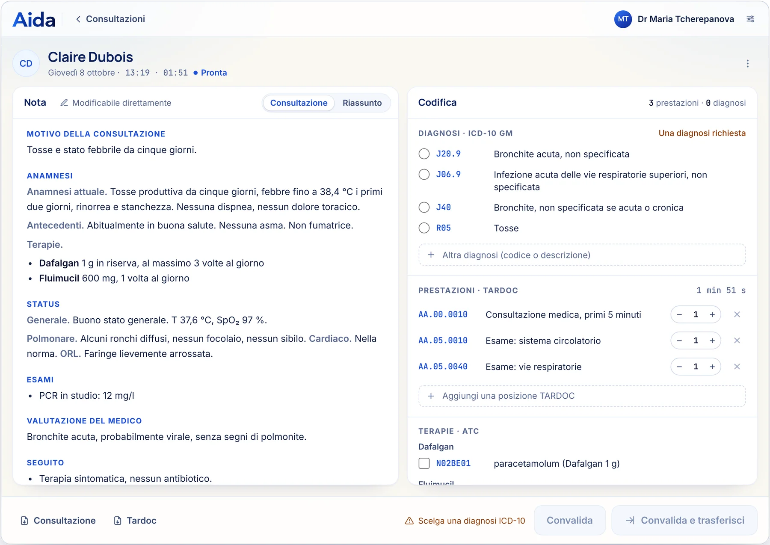Click the 'PCR in studio: 12 mg/l' line

click(x=86, y=396)
